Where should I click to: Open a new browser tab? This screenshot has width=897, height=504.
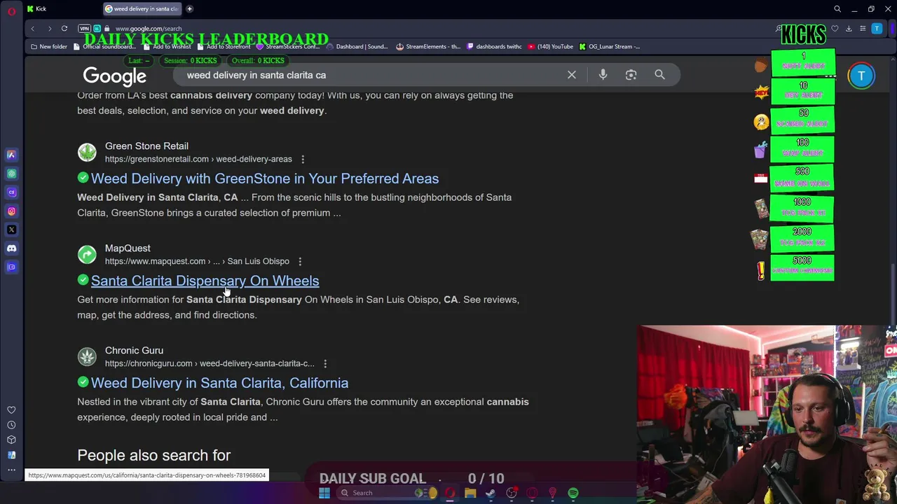189,9
